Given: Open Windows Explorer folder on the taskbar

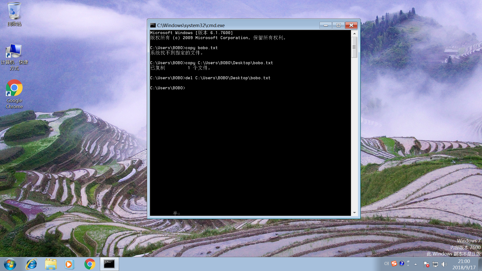Looking at the screenshot, I should tap(51, 264).
